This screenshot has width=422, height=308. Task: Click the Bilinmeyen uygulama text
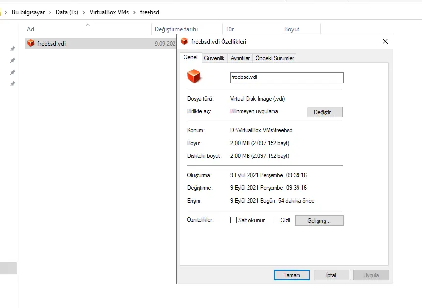[254, 111]
